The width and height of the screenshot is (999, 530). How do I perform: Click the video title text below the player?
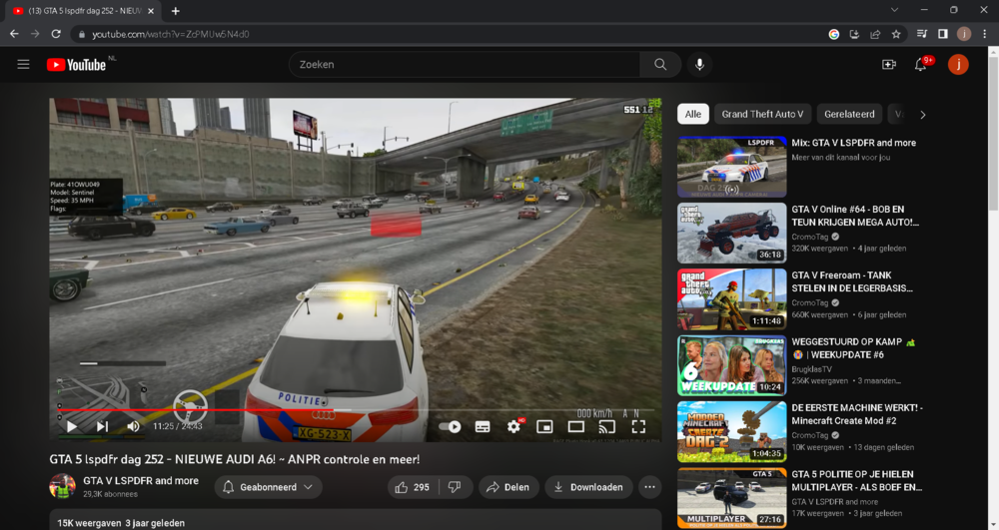[235, 459]
